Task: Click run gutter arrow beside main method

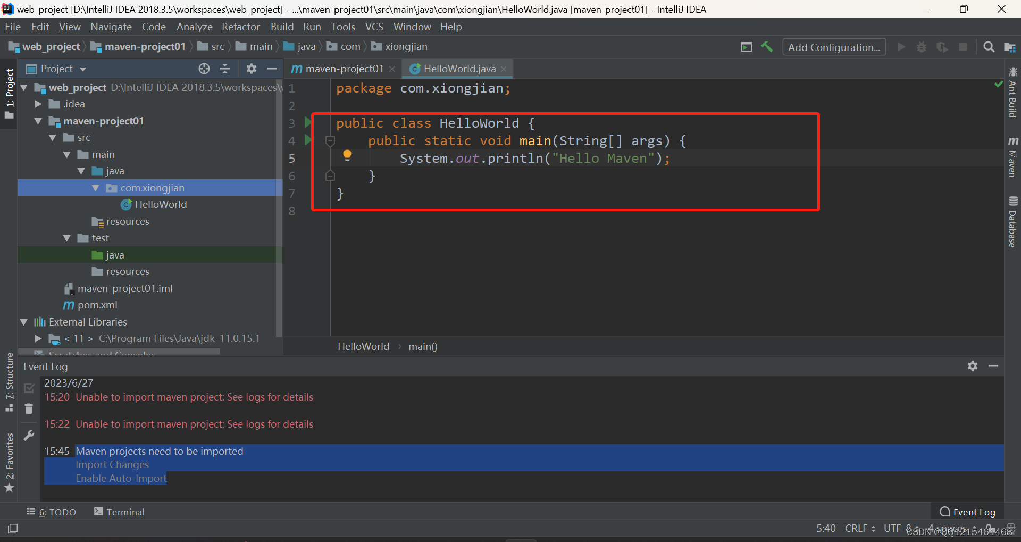Action: (307, 140)
